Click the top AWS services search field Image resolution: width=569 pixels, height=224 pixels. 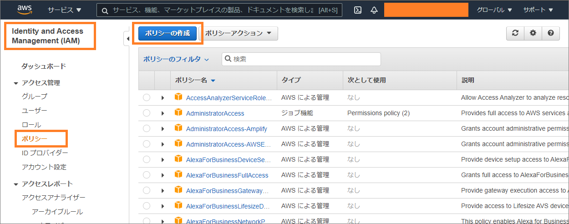(219, 10)
